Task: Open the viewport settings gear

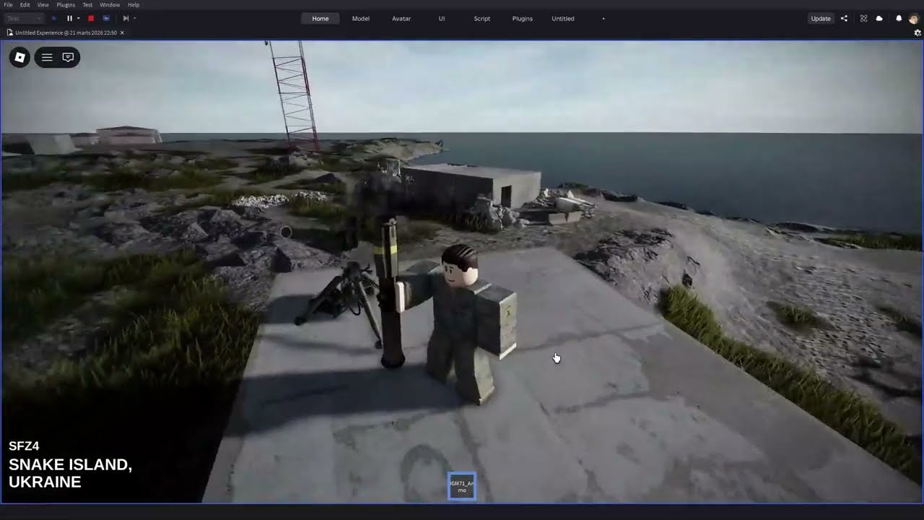Action: coord(918,32)
